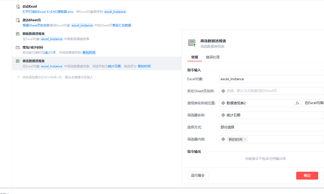Screen dimensions: 324x194
Task: Confirm with the red 确定 button
Action: (x=307, y=176)
